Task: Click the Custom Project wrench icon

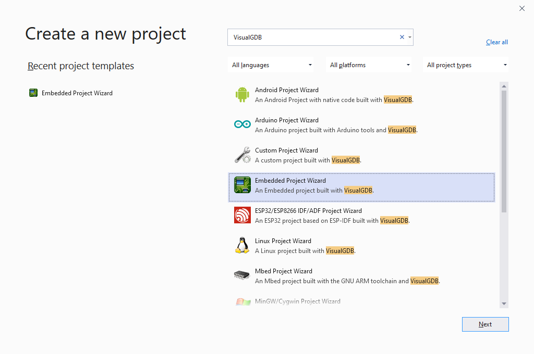Action: tap(242, 155)
